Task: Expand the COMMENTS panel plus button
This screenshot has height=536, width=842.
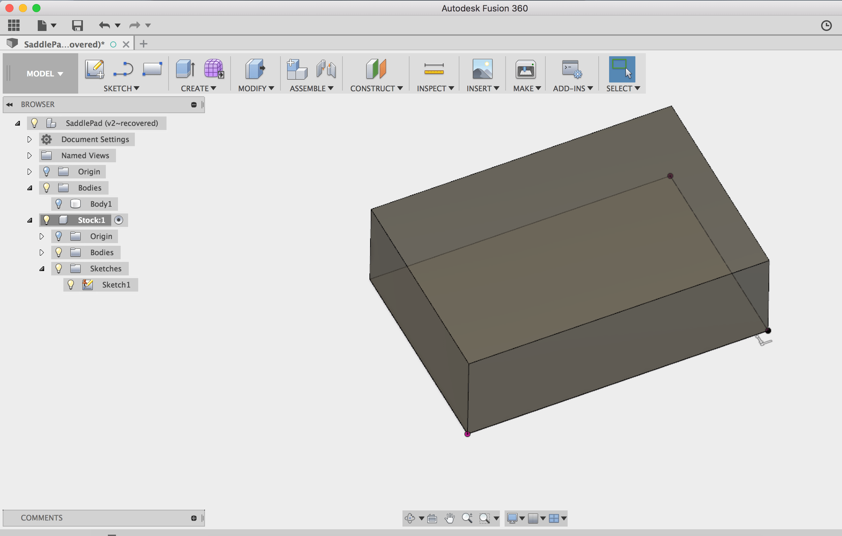Action: 194,518
